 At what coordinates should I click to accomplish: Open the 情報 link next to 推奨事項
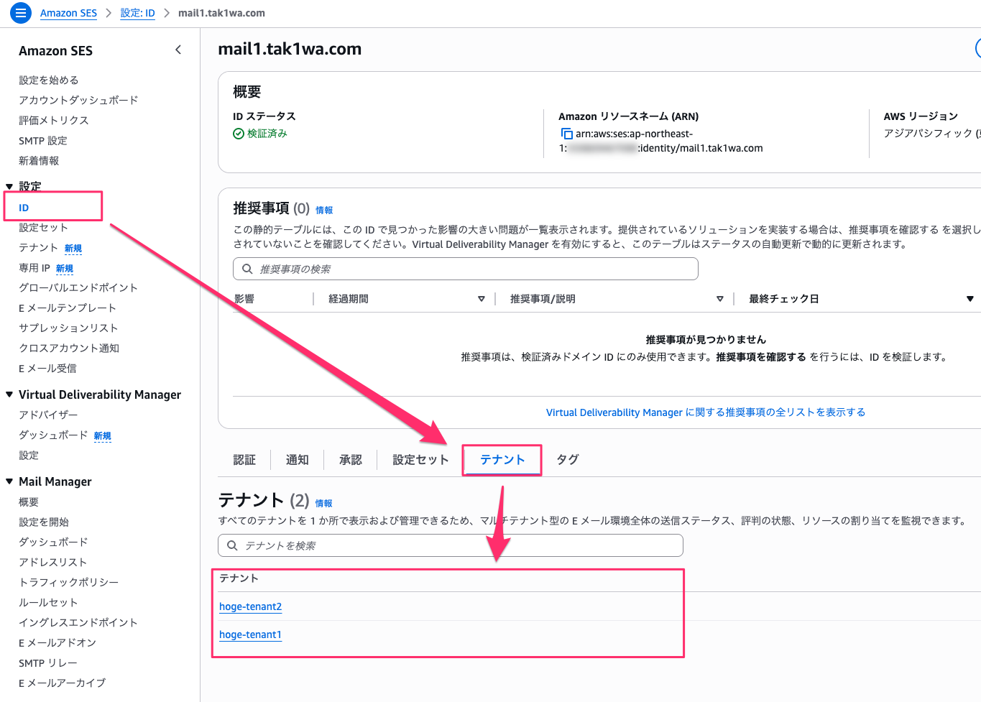[324, 211]
